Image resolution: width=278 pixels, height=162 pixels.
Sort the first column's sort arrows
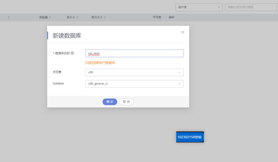tap(9, 17)
